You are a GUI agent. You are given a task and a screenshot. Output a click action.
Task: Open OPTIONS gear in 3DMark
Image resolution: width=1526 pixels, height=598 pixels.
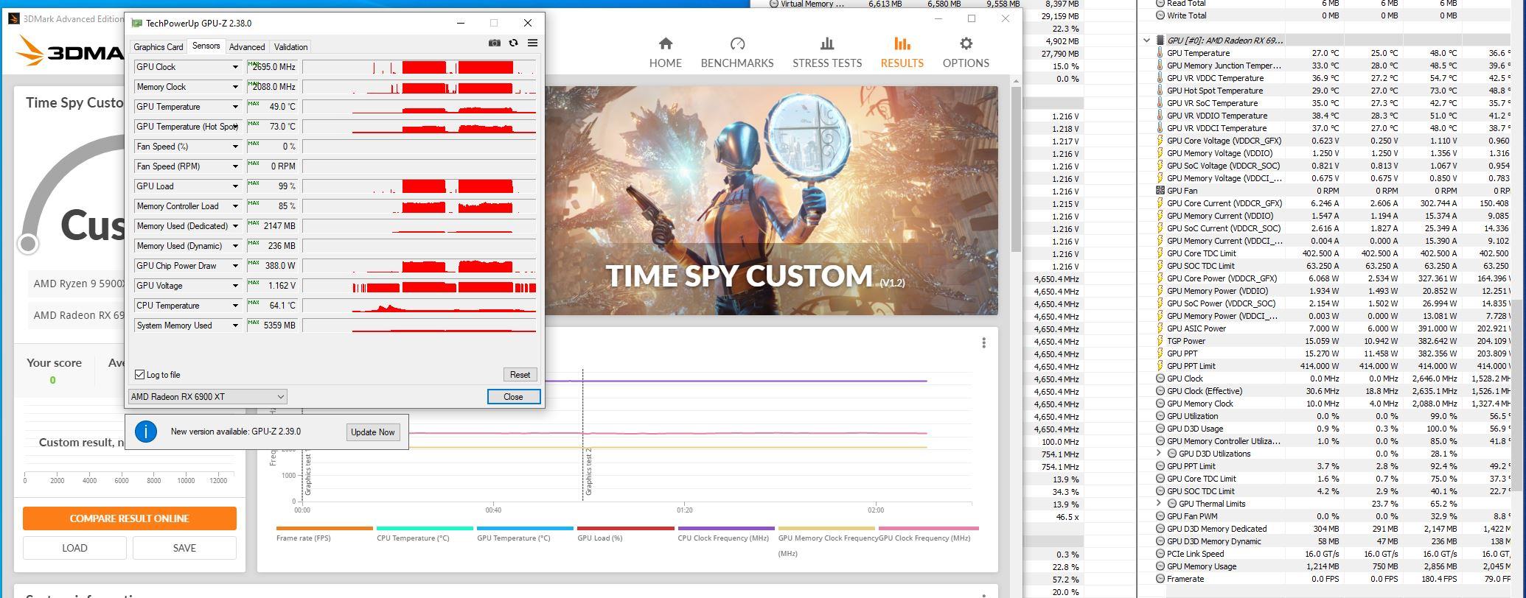[966, 53]
